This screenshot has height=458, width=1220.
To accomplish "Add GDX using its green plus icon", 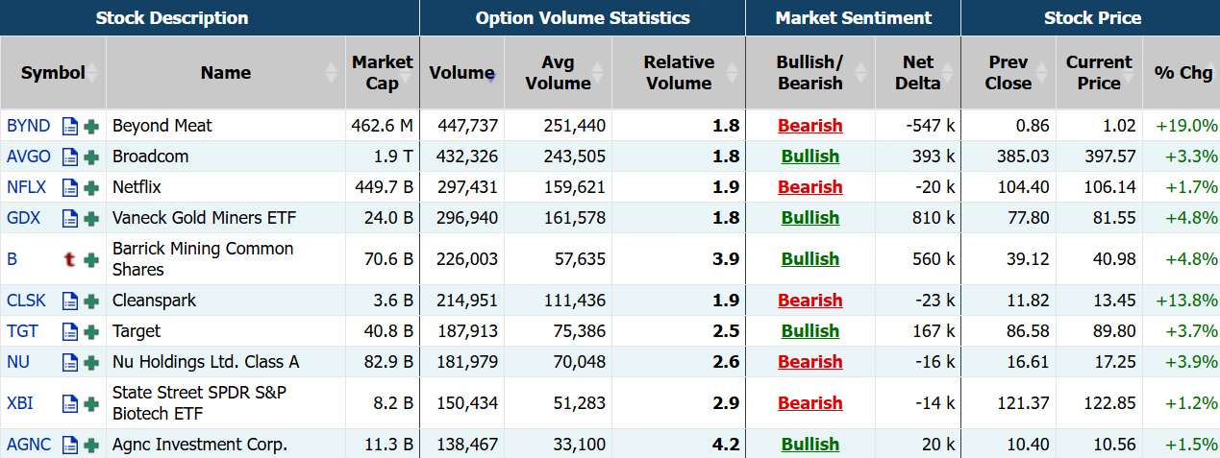I will click(91, 218).
